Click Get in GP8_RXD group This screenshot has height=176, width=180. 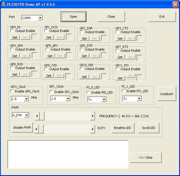click(x=15, y=74)
